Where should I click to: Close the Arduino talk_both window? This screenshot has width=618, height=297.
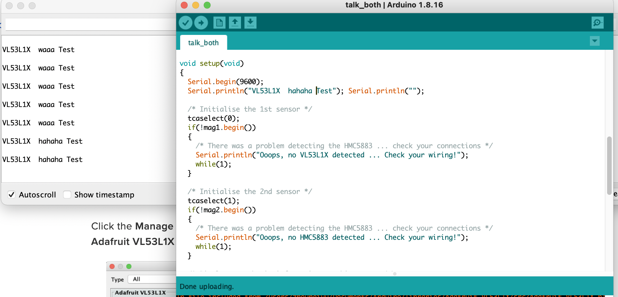(184, 5)
